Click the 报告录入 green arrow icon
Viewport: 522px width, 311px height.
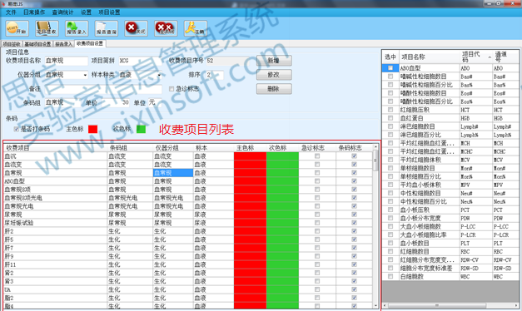[x=77, y=28]
